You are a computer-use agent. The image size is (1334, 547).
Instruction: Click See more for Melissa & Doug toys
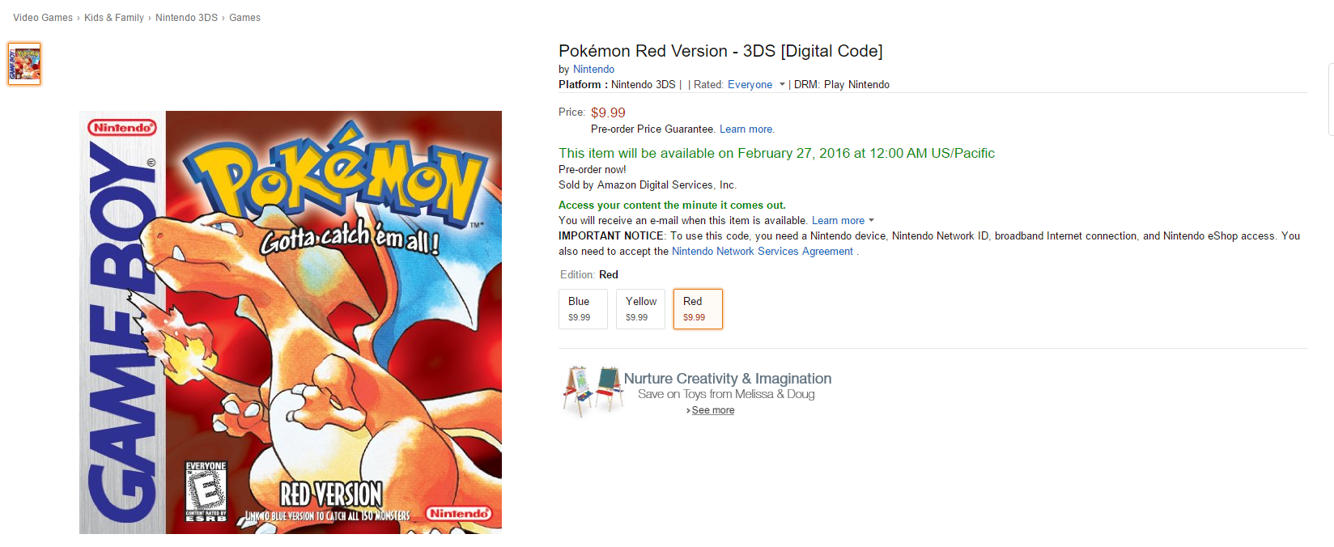[712, 410]
